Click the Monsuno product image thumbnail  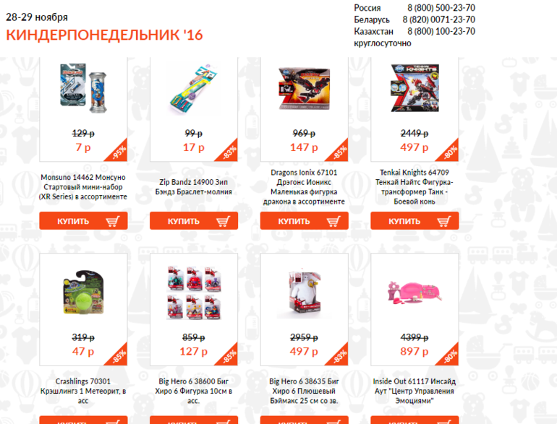pyautogui.click(x=83, y=88)
